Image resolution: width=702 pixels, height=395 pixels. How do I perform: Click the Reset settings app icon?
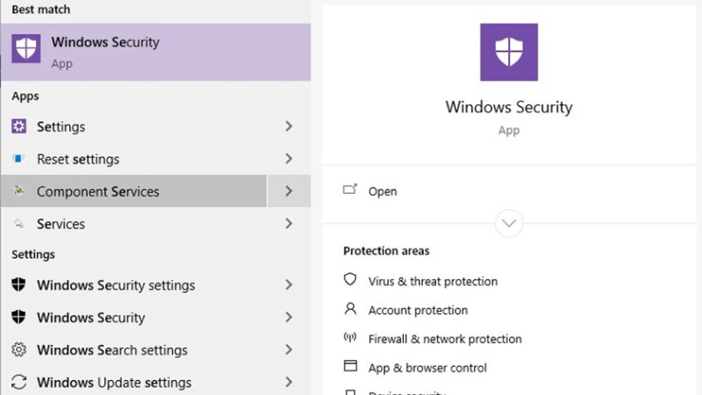18,159
